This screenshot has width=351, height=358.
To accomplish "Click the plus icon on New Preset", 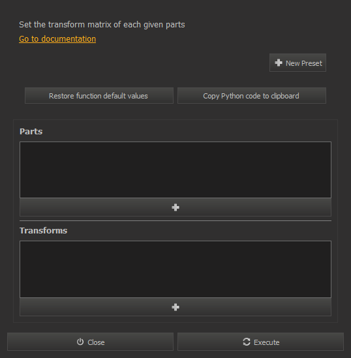I will coord(279,63).
